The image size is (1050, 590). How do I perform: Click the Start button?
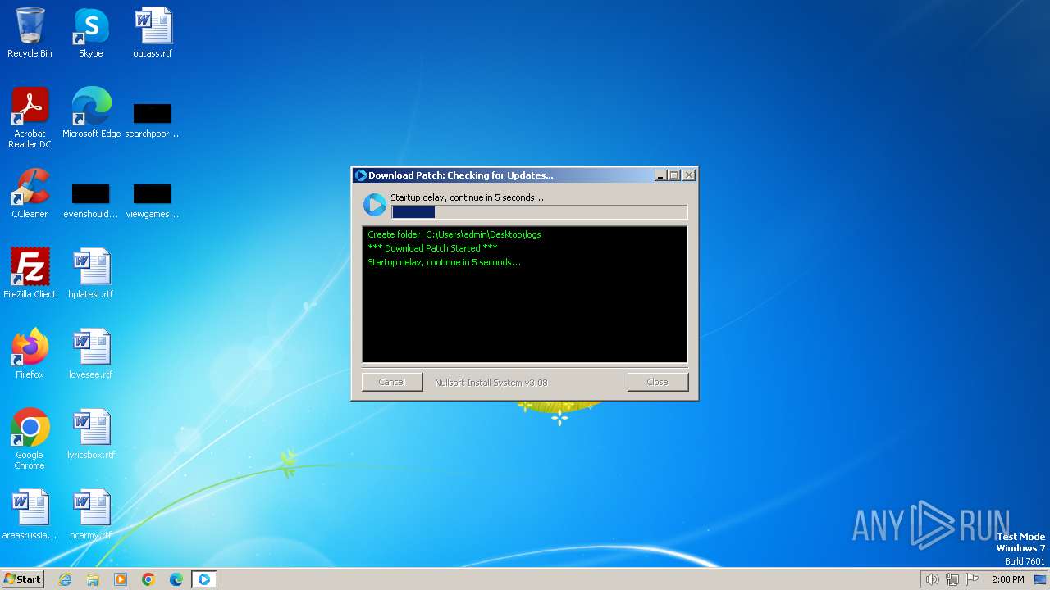(22, 579)
